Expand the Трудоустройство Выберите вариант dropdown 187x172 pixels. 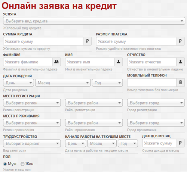pyautogui.click(x=32, y=143)
